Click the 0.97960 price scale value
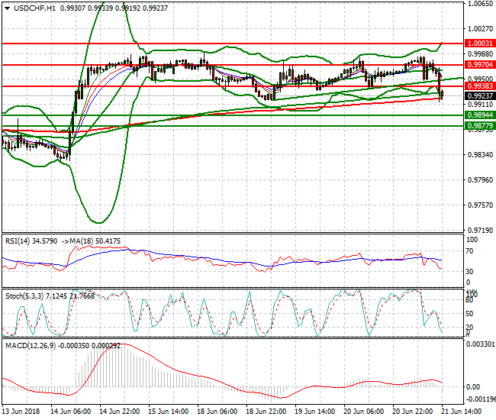This screenshot has width=496, height=420. click(480, 179)
